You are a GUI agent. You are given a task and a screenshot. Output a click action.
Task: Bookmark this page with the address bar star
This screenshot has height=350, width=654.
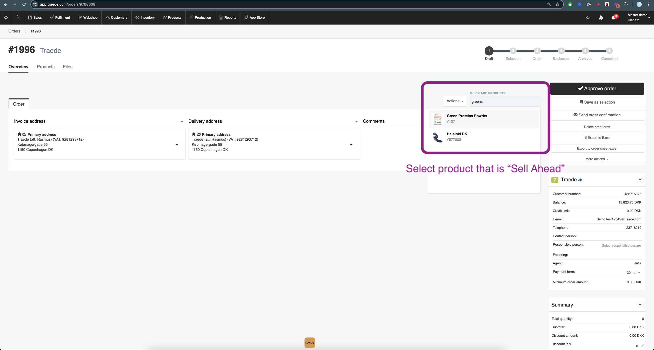pyautogui.click(x=557, y=4)
